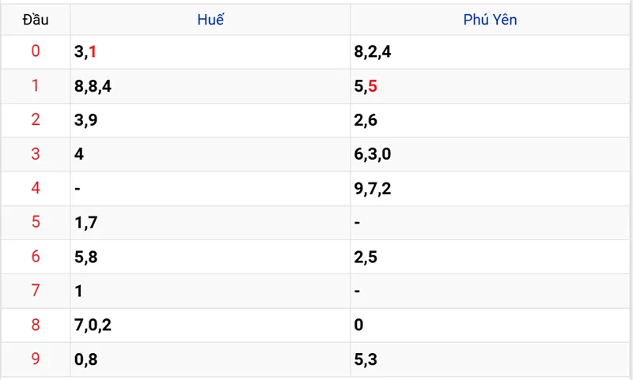Click the Phú Yên cell showing 8,2,4

click(373, 53)
